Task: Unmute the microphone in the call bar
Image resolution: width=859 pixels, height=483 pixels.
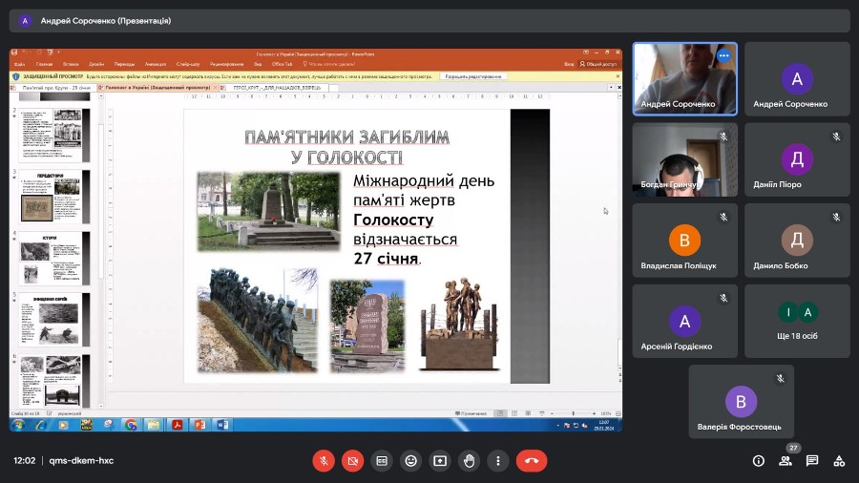Action: 324,460
